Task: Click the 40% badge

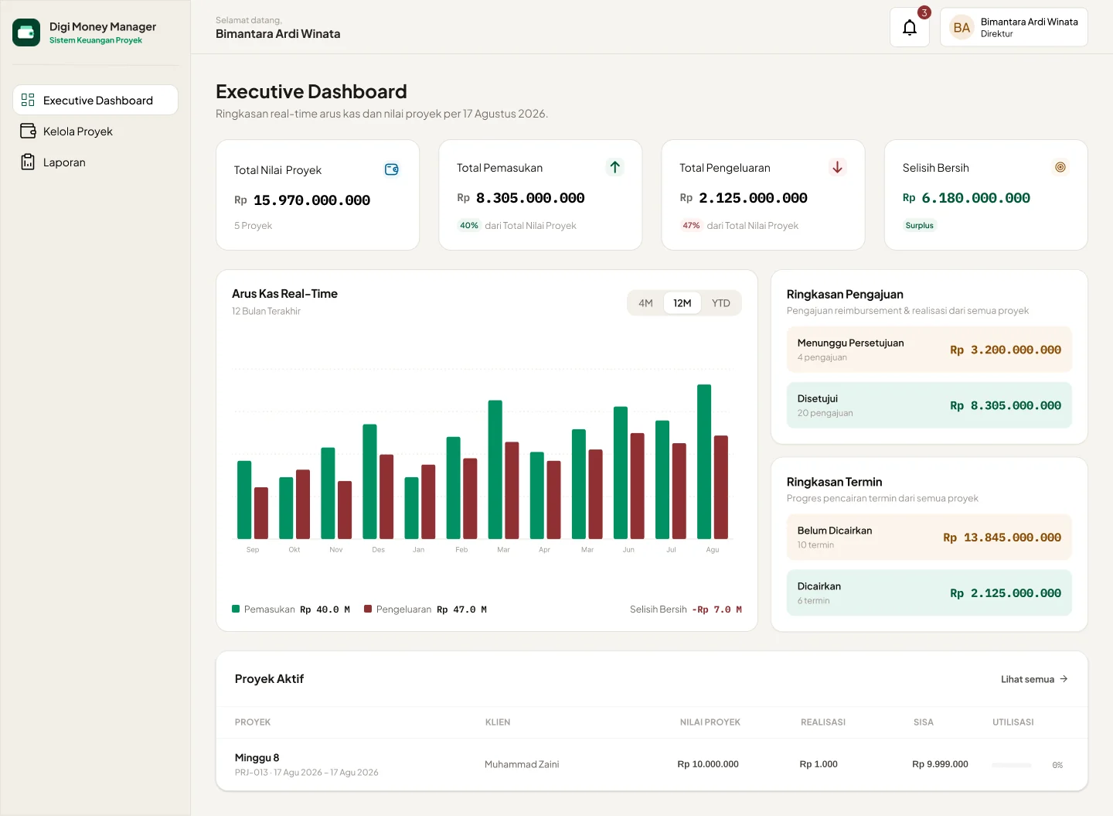Action: pos(469,225)
